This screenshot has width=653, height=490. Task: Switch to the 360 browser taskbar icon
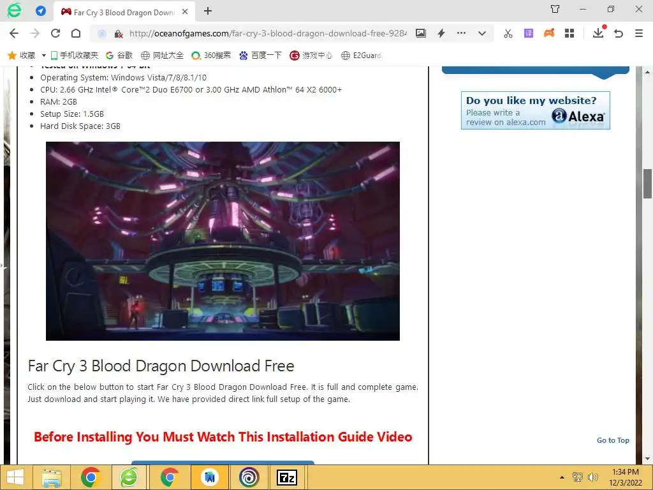(x=129, y=477)
